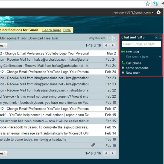Screen dimensions: 164x164
Task: Click the top Refresh button
Action: click(4, 45)
